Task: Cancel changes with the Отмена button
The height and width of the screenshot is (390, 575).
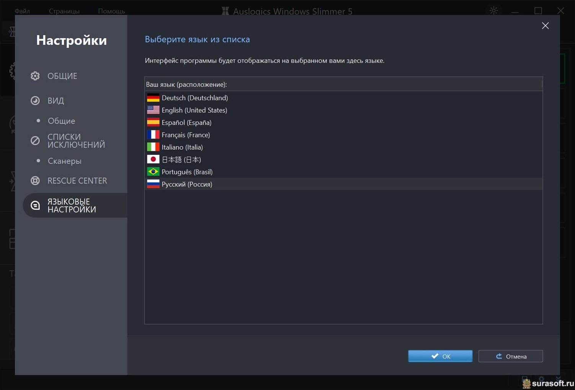Action: (511, 356)
